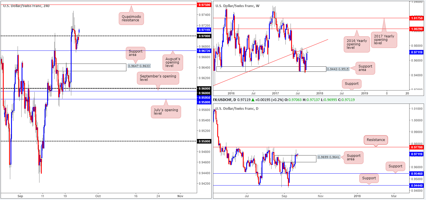Image resolution: width=426 pixels, height=200 pixels.
Task: Click the 2017 Yearly opening level callout
Action: pos(384,40)
